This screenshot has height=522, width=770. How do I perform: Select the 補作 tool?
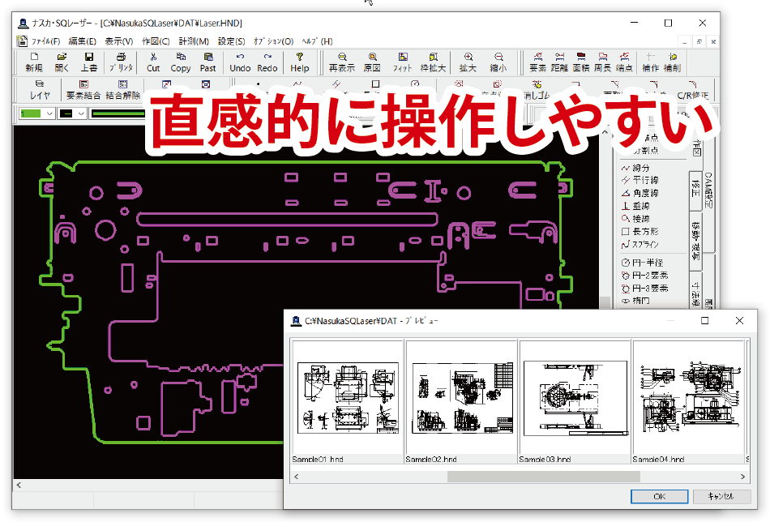click(651, 62)
